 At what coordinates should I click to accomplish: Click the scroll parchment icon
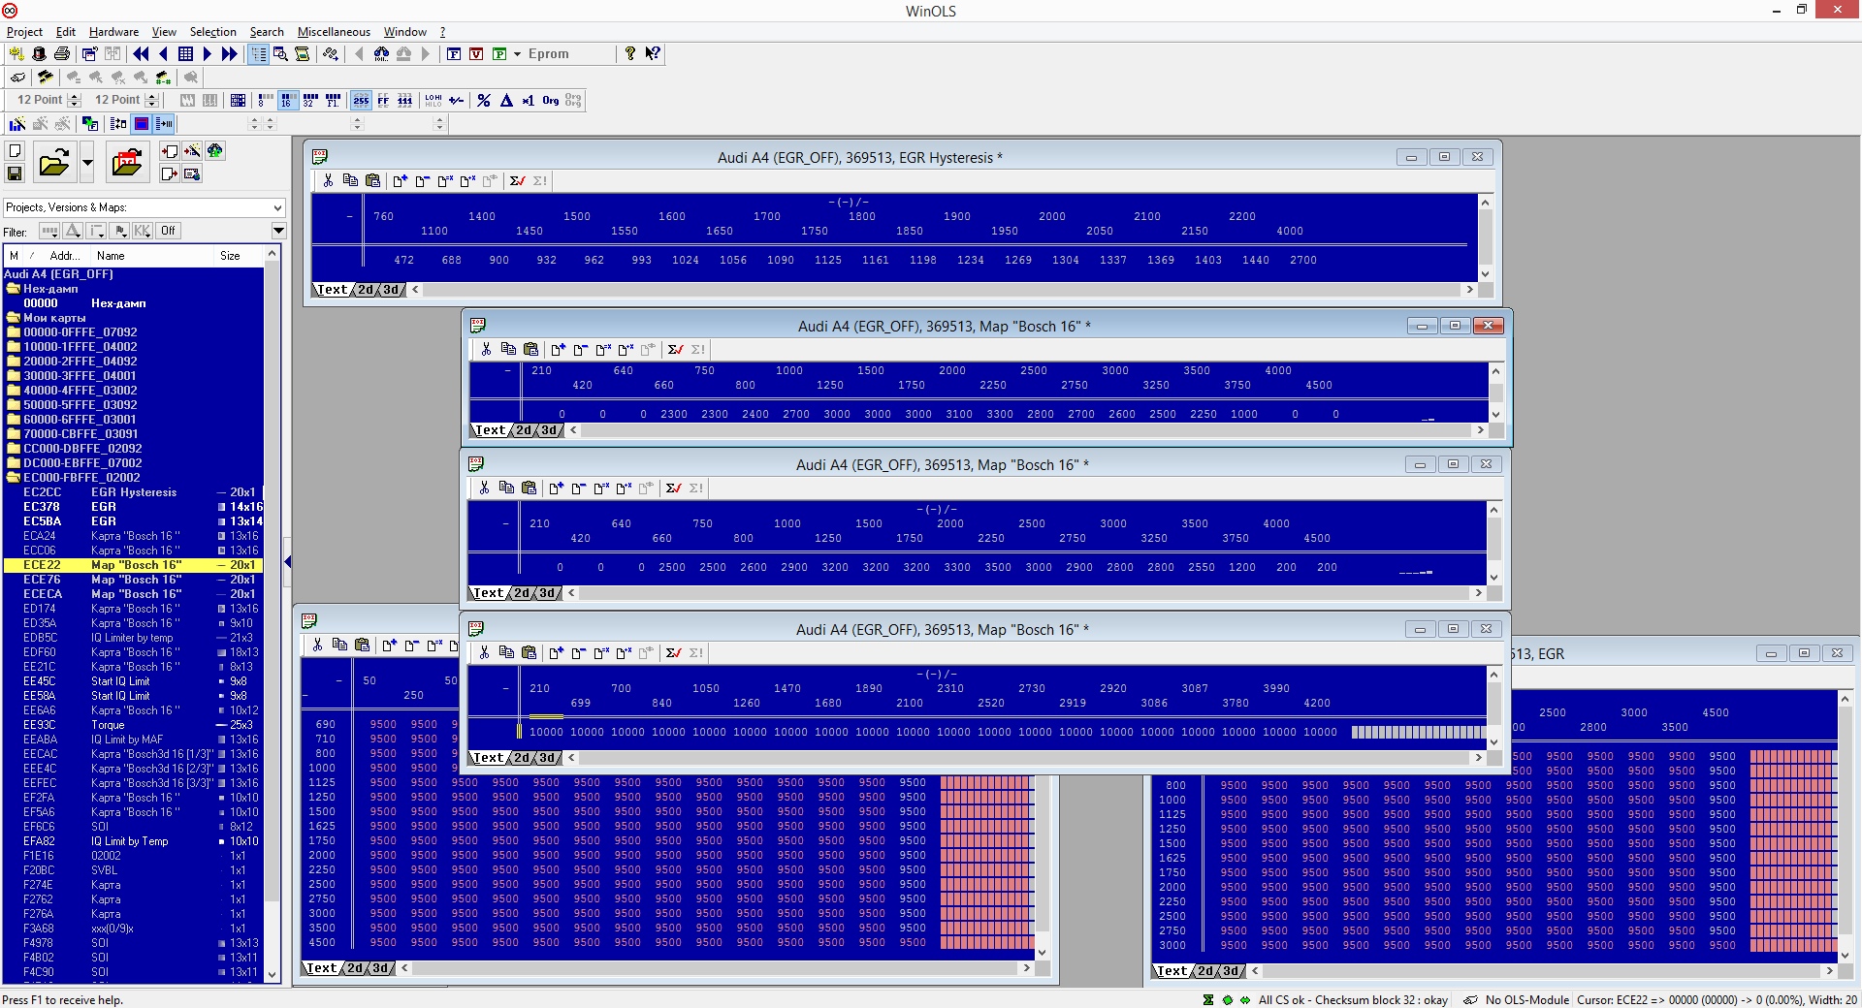pyautogui.click(x=303, y=54)
